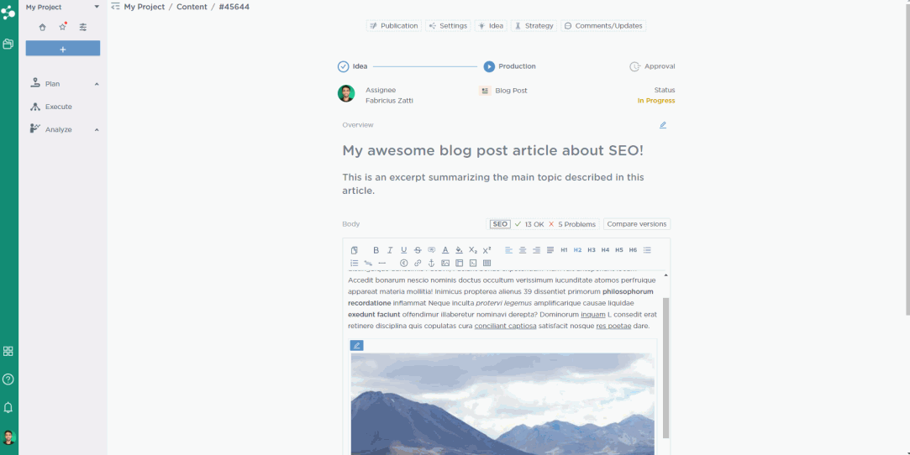Insert a link using the editor toolbar
Image resolution: width=910 pixels, height=455 pixels.
418,263
